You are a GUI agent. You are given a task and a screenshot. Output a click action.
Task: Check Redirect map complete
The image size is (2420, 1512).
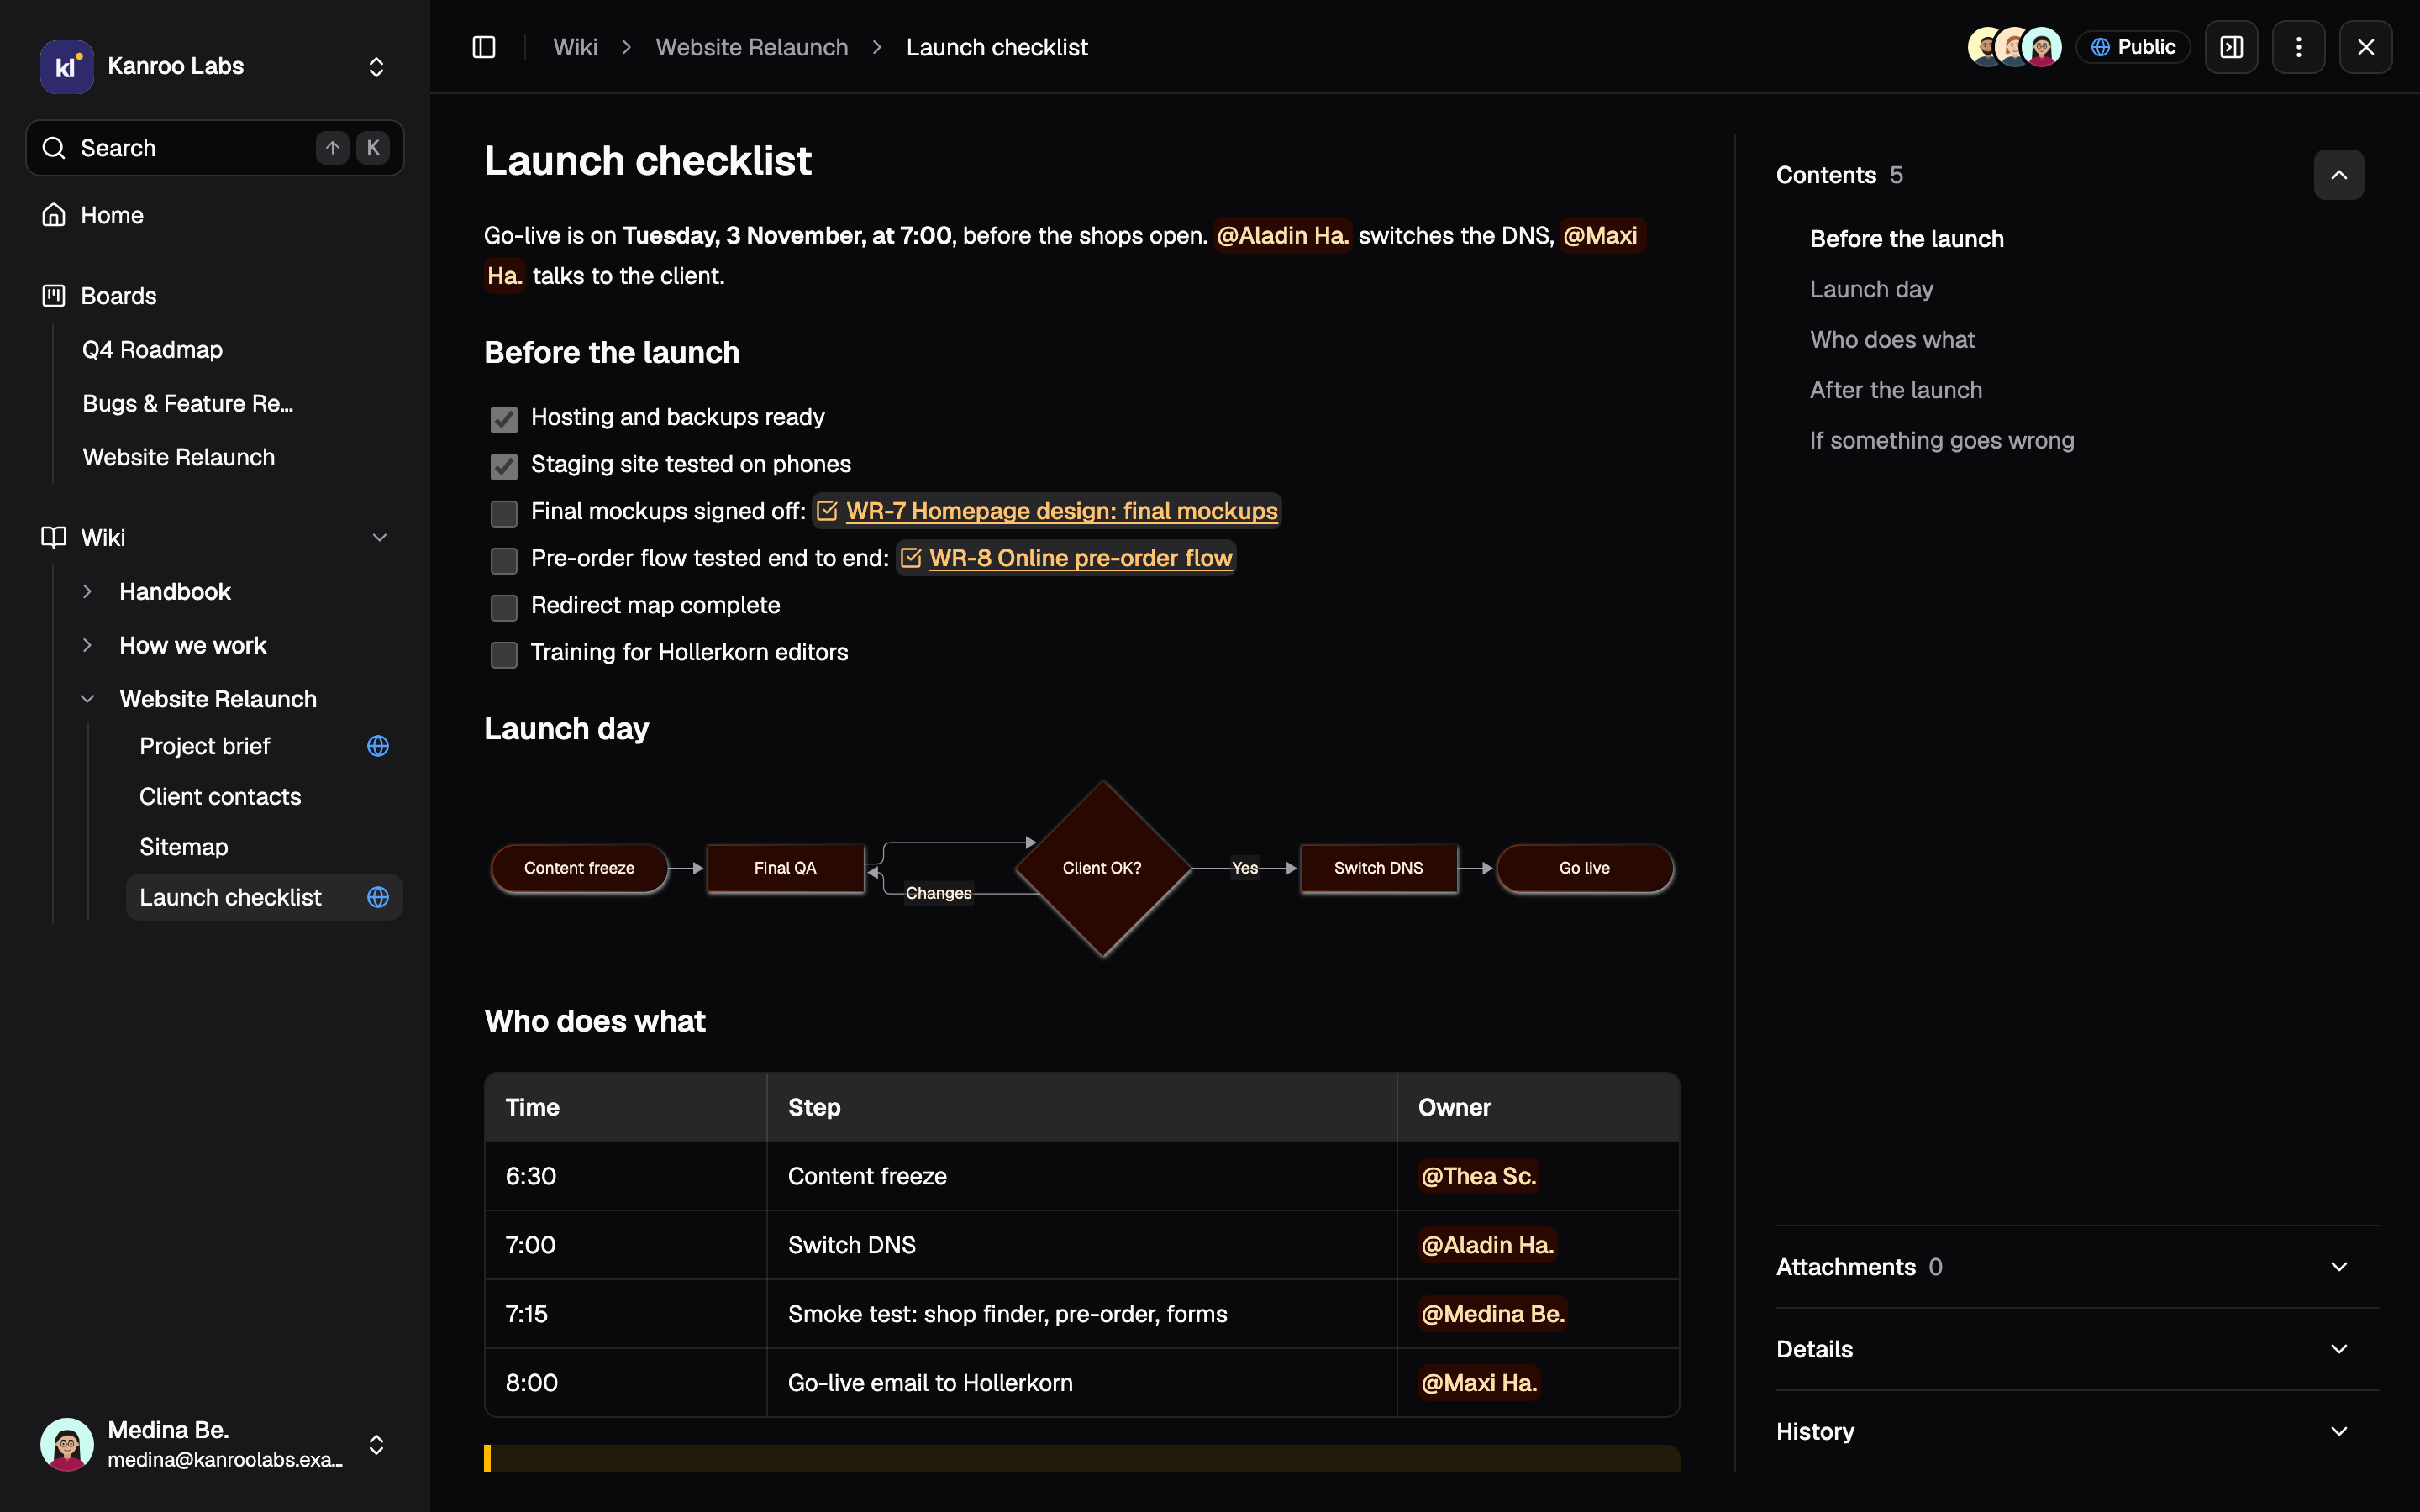coord(504,607)
